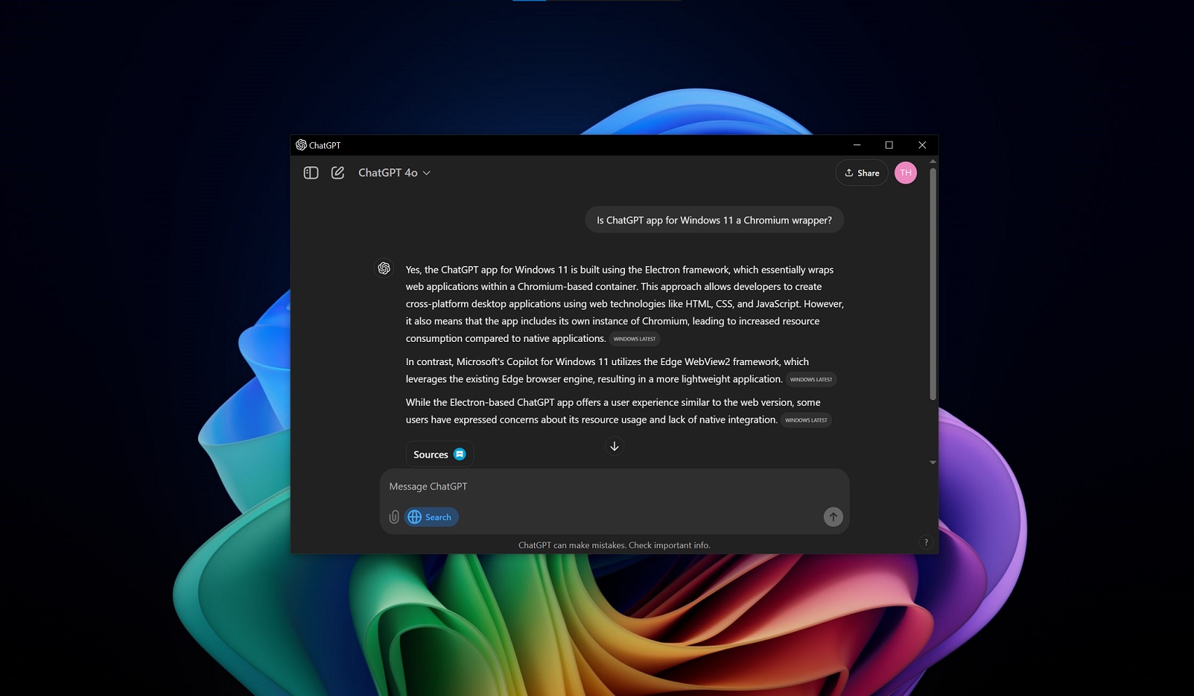Viewport: 1194px width, 696px height.
Task: Click the Share button
Action: [861, 173]
